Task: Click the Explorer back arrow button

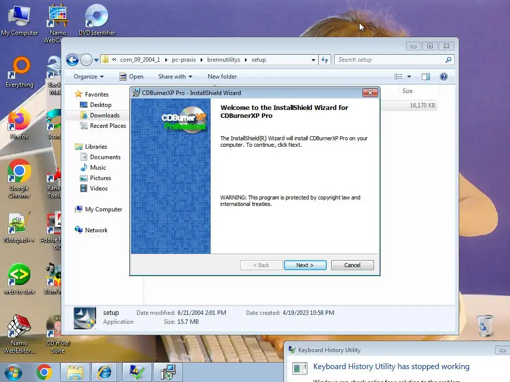Action: tap(72, 60)
